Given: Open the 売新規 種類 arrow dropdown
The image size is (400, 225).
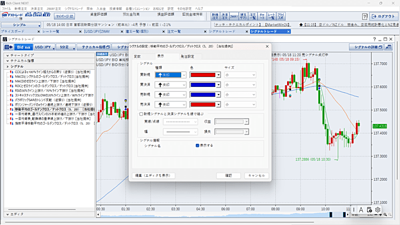Looking at the screenshot, I should 171,95.
